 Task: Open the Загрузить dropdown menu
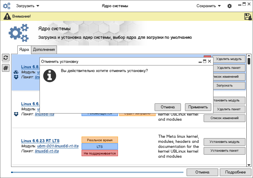pyautogui.click(x=28, y=6)
